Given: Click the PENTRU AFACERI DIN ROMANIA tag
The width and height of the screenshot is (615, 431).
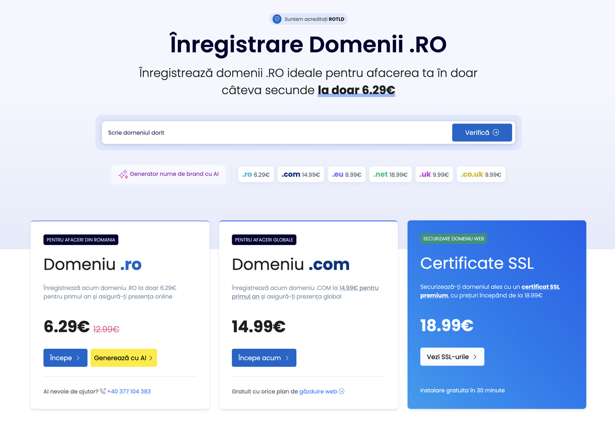Looking at the screenshot, I should pos(81,239).
